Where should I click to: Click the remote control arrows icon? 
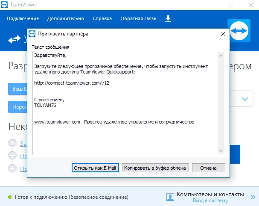15,39
